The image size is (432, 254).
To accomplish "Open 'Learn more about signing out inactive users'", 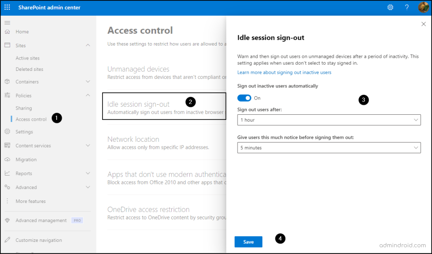I will pos(284,73).
